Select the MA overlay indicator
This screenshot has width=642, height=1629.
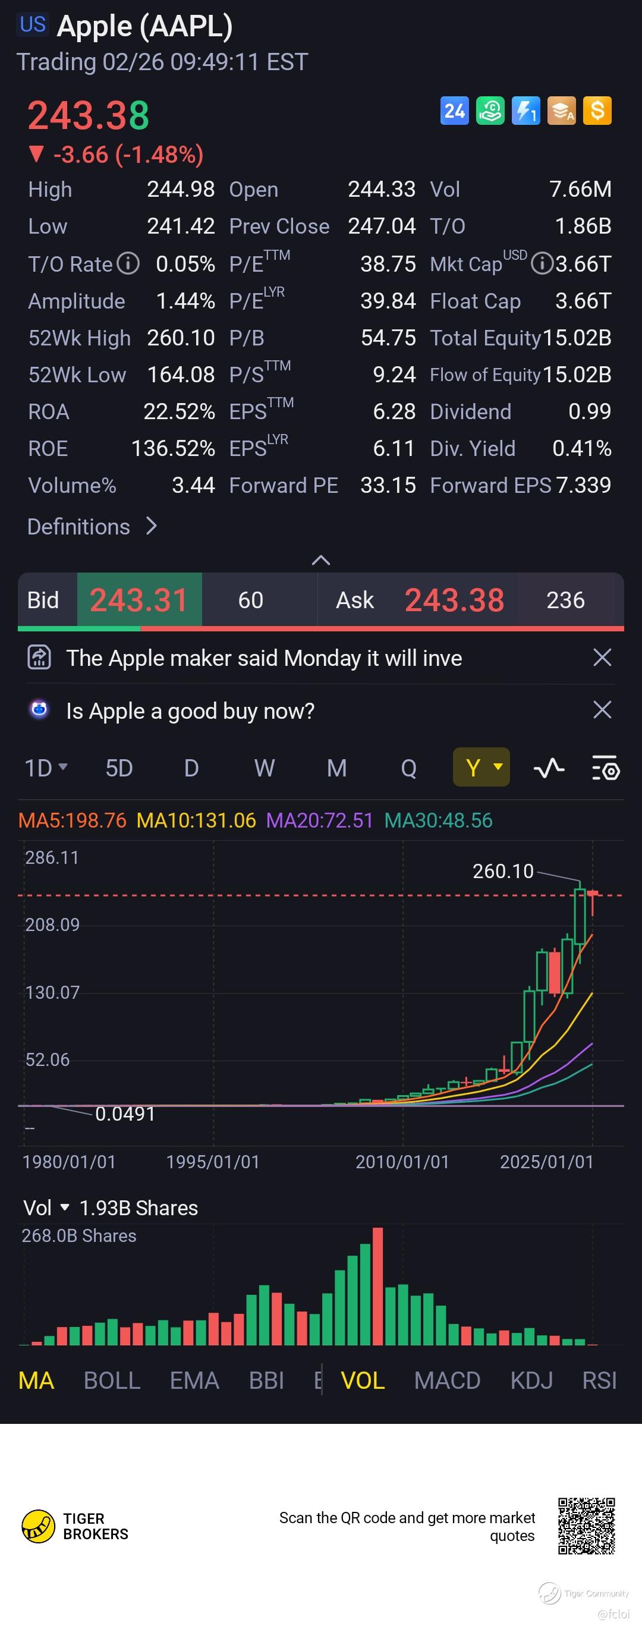click(x=36, y=1380)
